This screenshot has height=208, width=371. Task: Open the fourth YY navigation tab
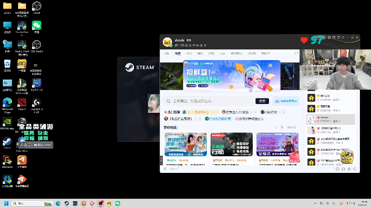(x=200, y=53)
